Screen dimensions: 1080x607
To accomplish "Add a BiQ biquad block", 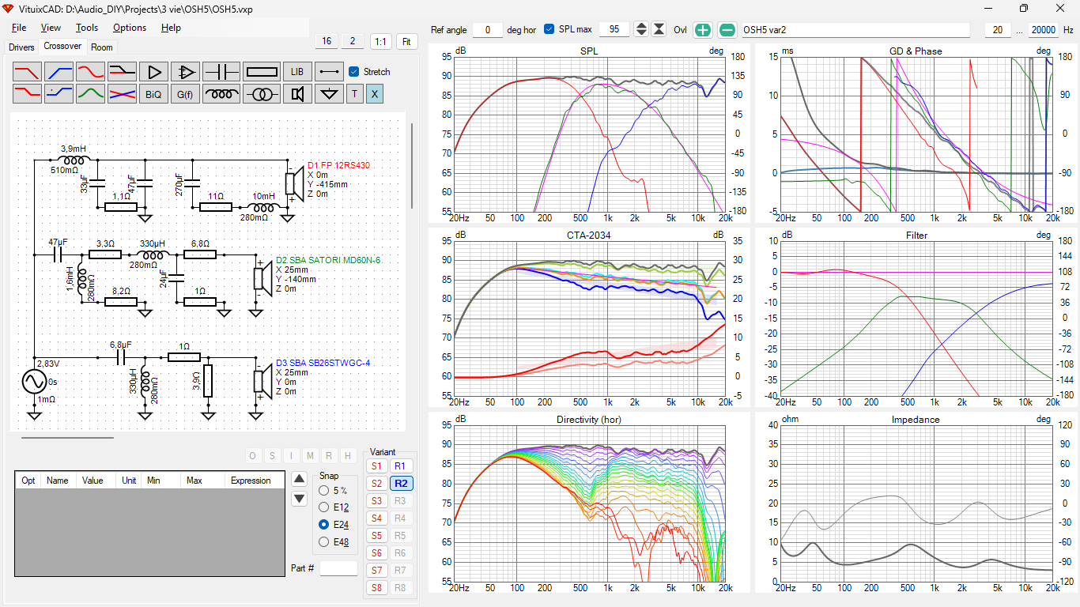I will coord(153,94).
